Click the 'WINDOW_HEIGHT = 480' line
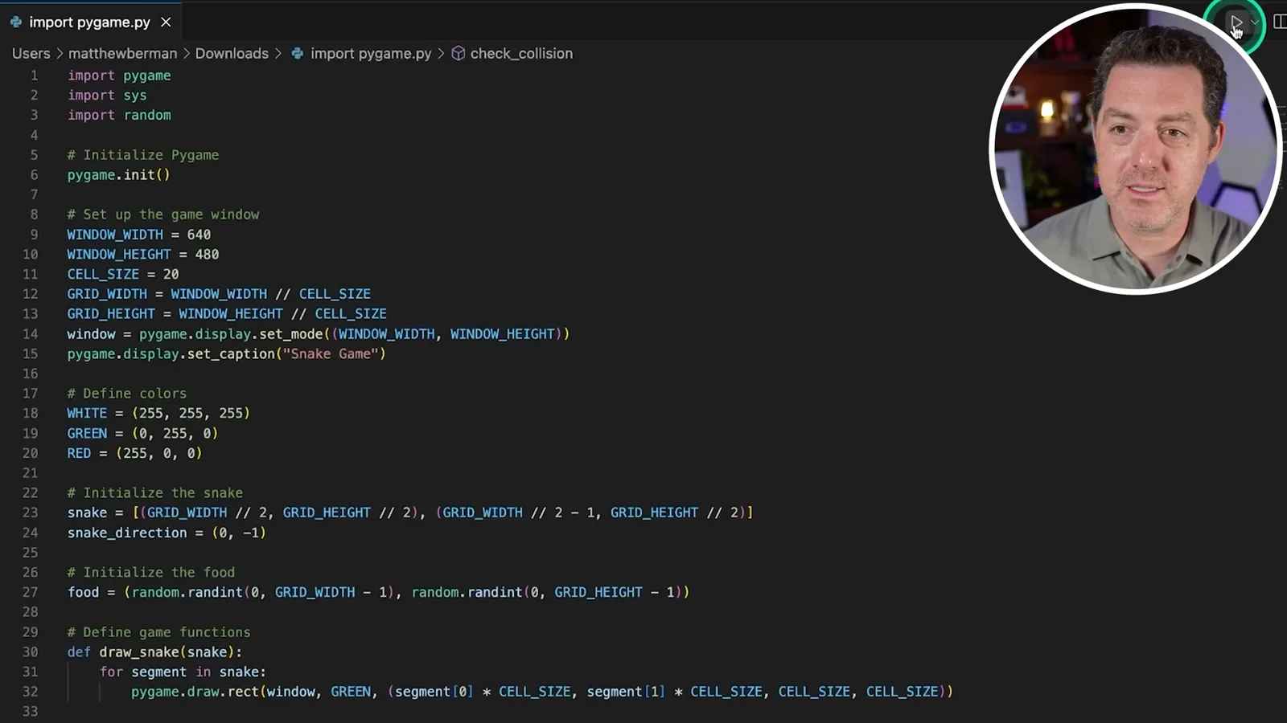Image resolution: width=1287 pixels, height=723 pixels. click(x=143, y=255)
